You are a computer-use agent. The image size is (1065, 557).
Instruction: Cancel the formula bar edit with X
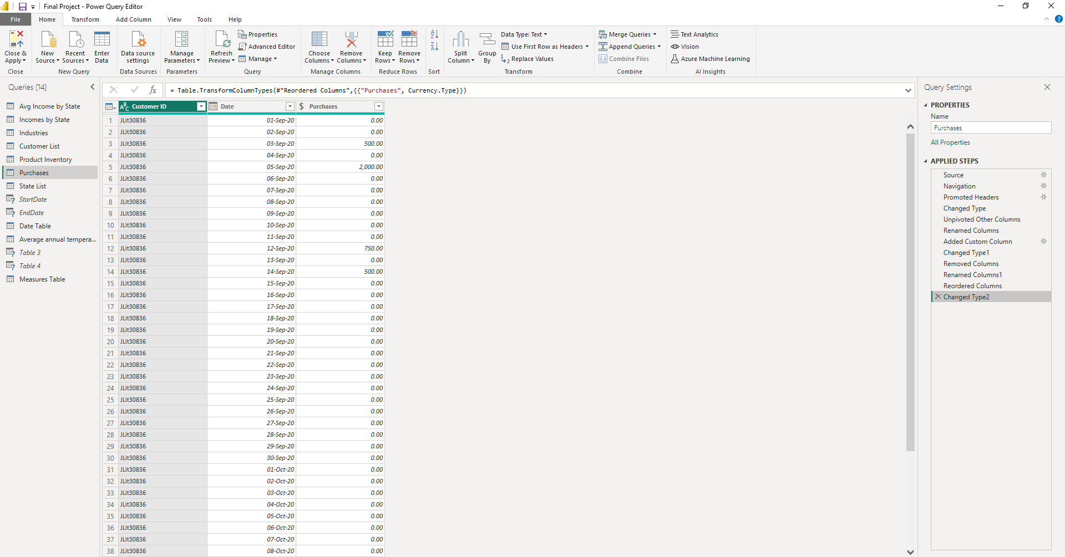113,90
